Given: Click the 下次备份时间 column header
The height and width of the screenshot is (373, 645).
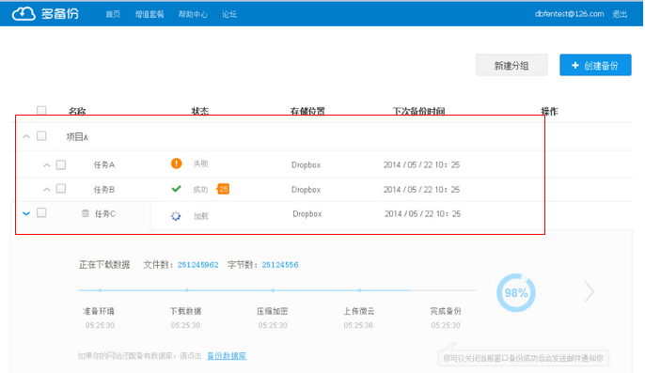Looking at the screenshot, I should pos(418,111).
